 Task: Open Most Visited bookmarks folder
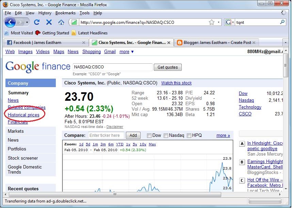[x=19, y=33]
